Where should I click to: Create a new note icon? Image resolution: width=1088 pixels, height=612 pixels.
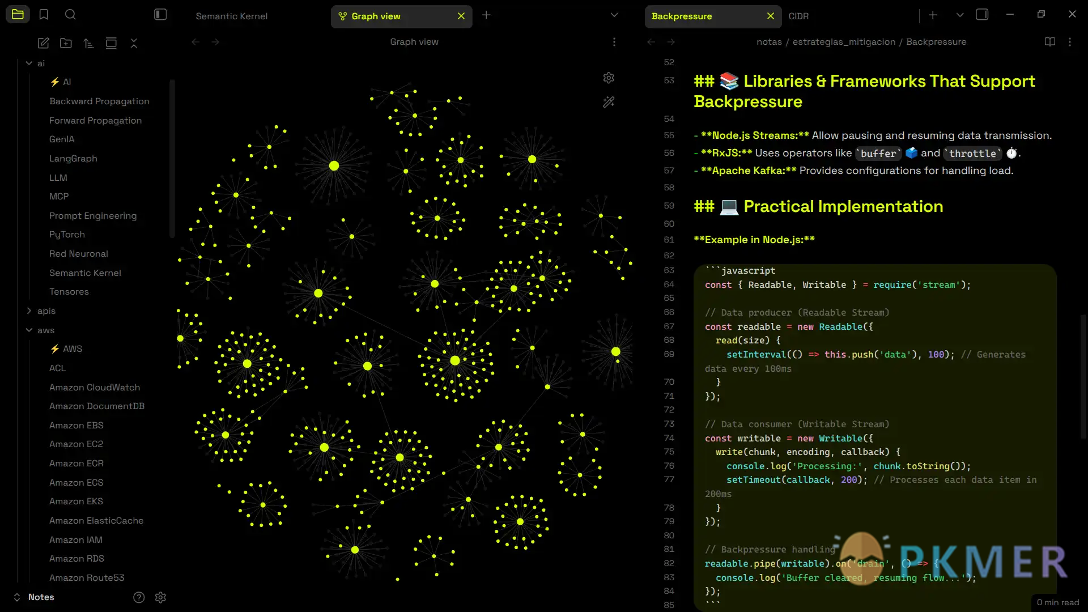[x=43, y=43]
